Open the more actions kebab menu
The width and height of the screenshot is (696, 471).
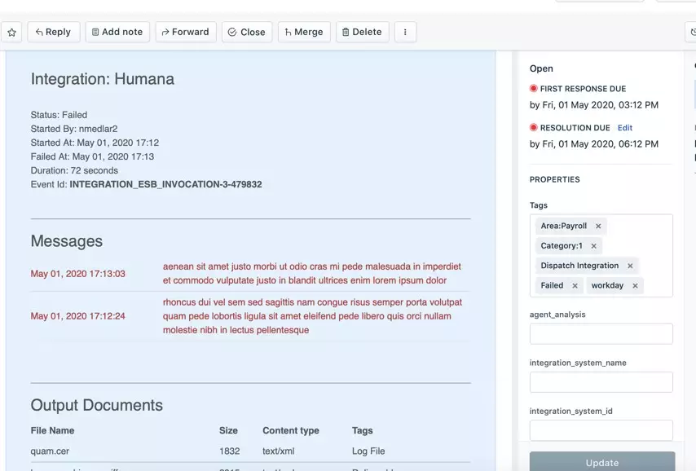[405, 32]
